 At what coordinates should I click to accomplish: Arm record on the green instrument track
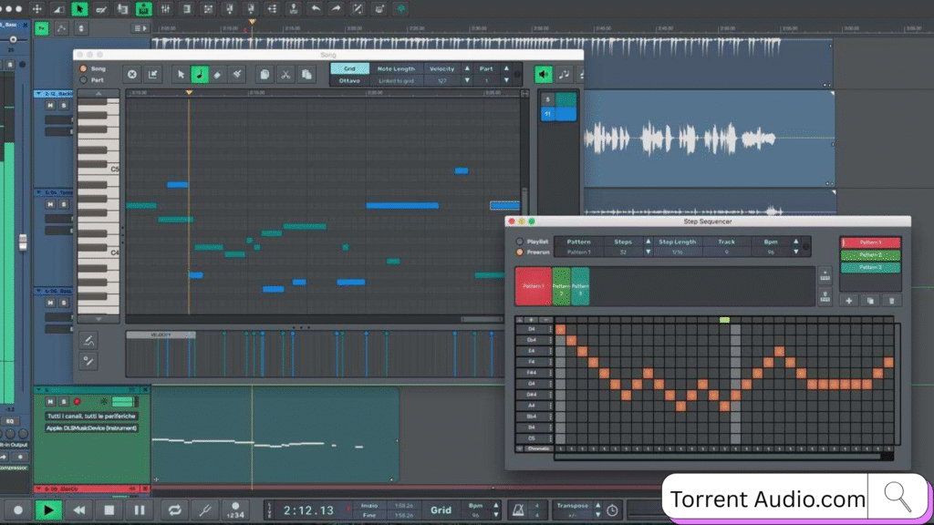(x=77, y=402)
